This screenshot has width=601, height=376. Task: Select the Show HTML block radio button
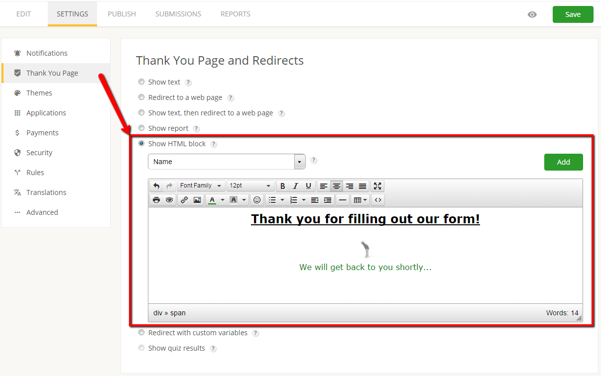click(141, 143)
